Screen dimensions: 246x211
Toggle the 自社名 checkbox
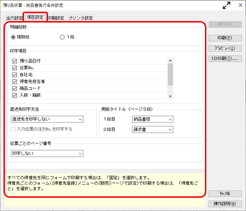pyautogui.click(x=15, y=75)
